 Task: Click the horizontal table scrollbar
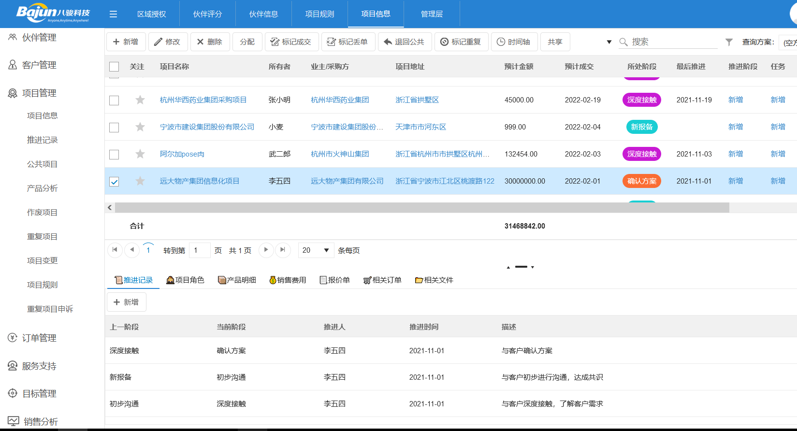pyautogui.click(x=421, y=208)
